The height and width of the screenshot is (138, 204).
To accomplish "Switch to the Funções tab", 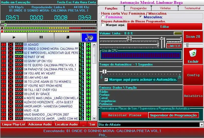I will tap(111, 8).
